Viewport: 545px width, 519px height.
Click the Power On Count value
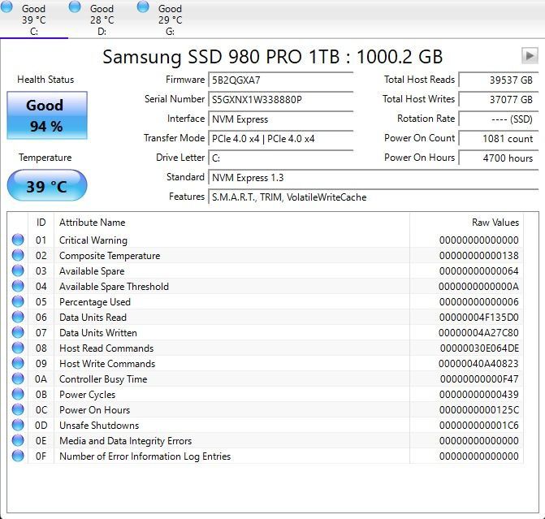click(499, 138)
